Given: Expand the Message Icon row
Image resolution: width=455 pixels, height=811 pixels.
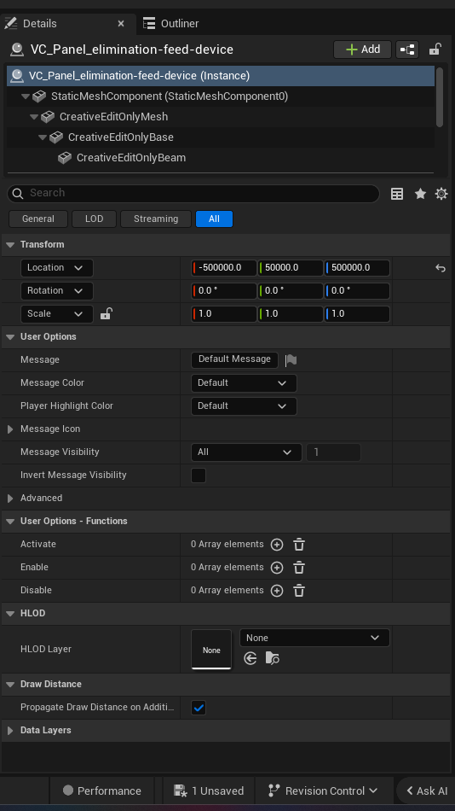Looking at the screenshot, I should [10, 429].
